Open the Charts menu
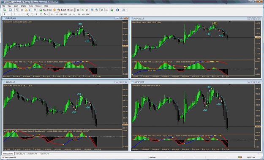This screenshot has height=160, width=264. [x=23, y=6]
